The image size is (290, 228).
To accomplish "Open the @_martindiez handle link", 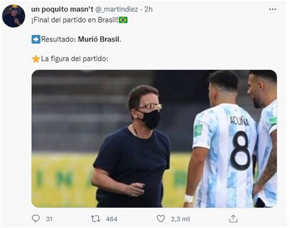I will pyautogui.click(x=117, y=9).
